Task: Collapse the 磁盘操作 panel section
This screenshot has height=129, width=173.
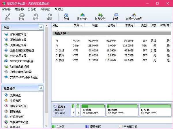Action: (41, 88)
